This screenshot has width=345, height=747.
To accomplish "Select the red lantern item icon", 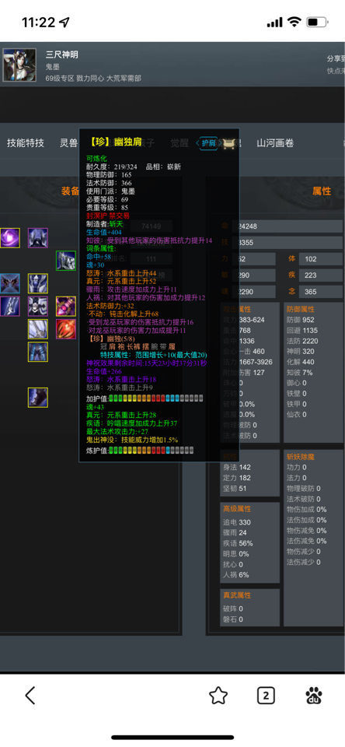I will 66,329.
